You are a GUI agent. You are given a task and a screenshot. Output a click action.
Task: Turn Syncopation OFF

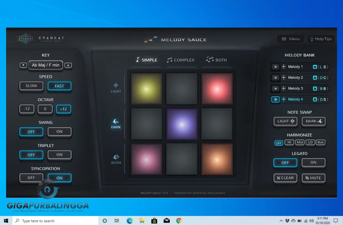coord(31,178)
